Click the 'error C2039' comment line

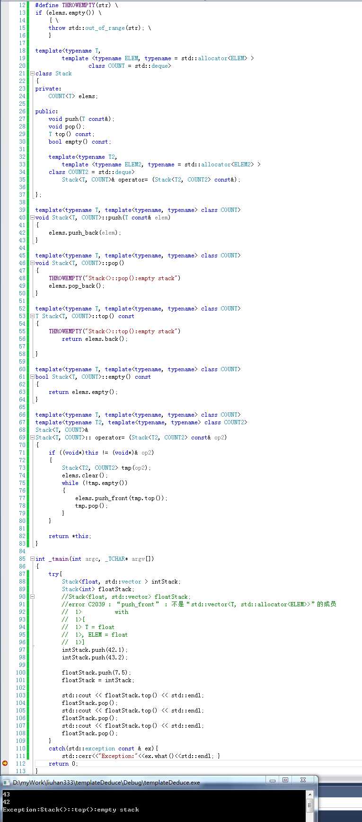pos(199,604)
